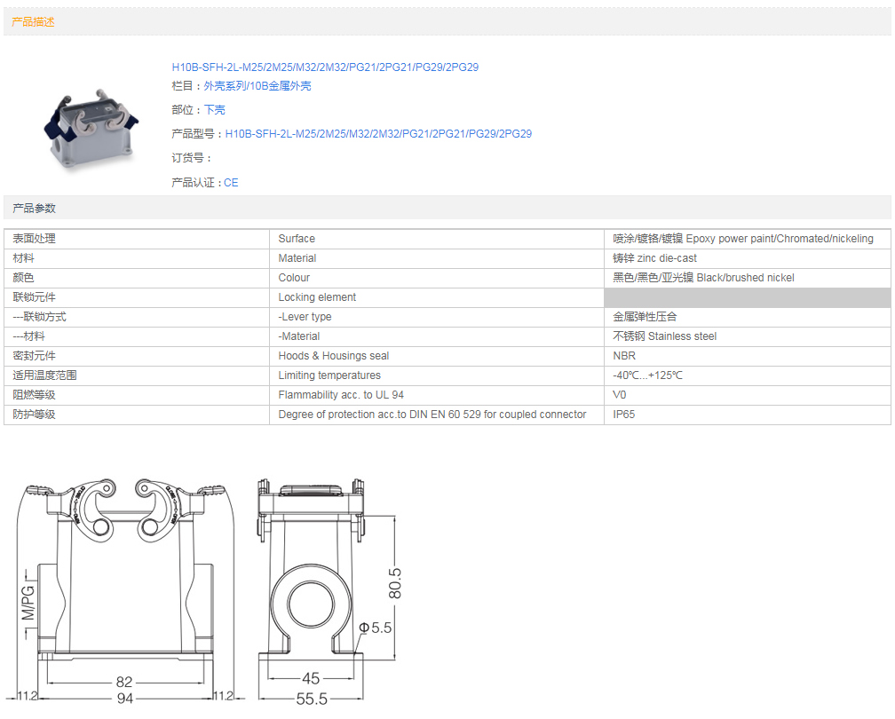
Task: Click the side view technical drawing
Action: tap(311, 577)
